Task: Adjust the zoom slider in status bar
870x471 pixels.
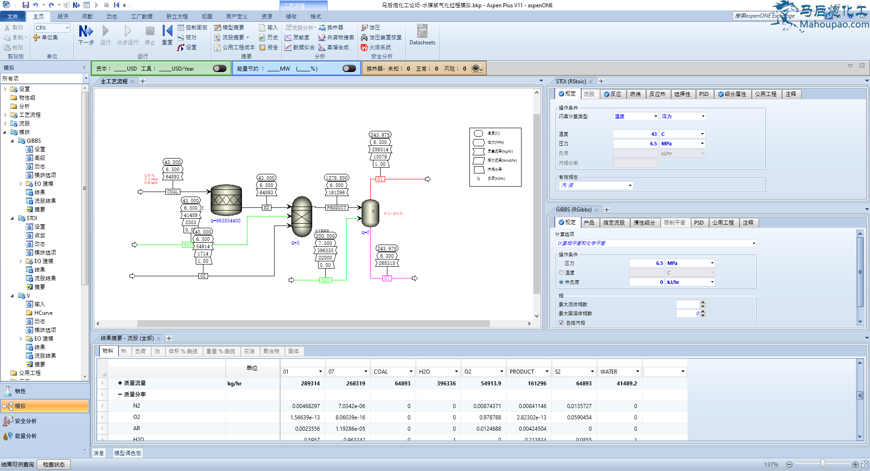Action: tap(822, 464)
